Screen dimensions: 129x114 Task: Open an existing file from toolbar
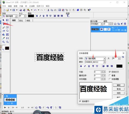[7, 10]
